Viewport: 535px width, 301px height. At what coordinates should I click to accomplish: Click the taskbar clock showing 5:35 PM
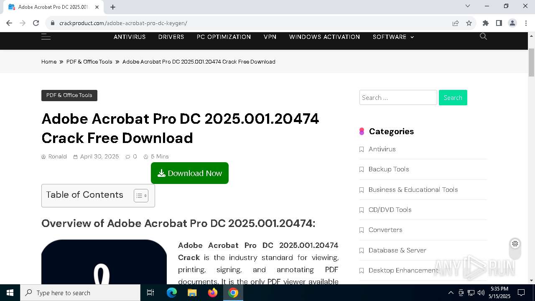pos(499,293)
